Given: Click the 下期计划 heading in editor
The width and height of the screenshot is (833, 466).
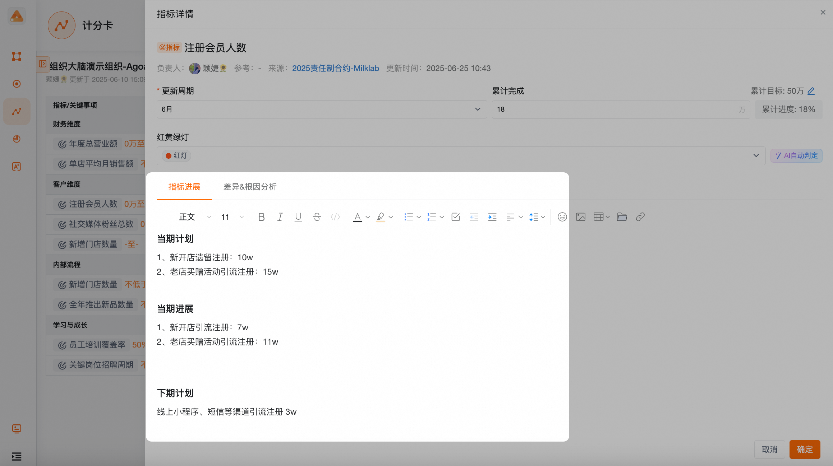Looking at the screenshot, I should [175, 393].
